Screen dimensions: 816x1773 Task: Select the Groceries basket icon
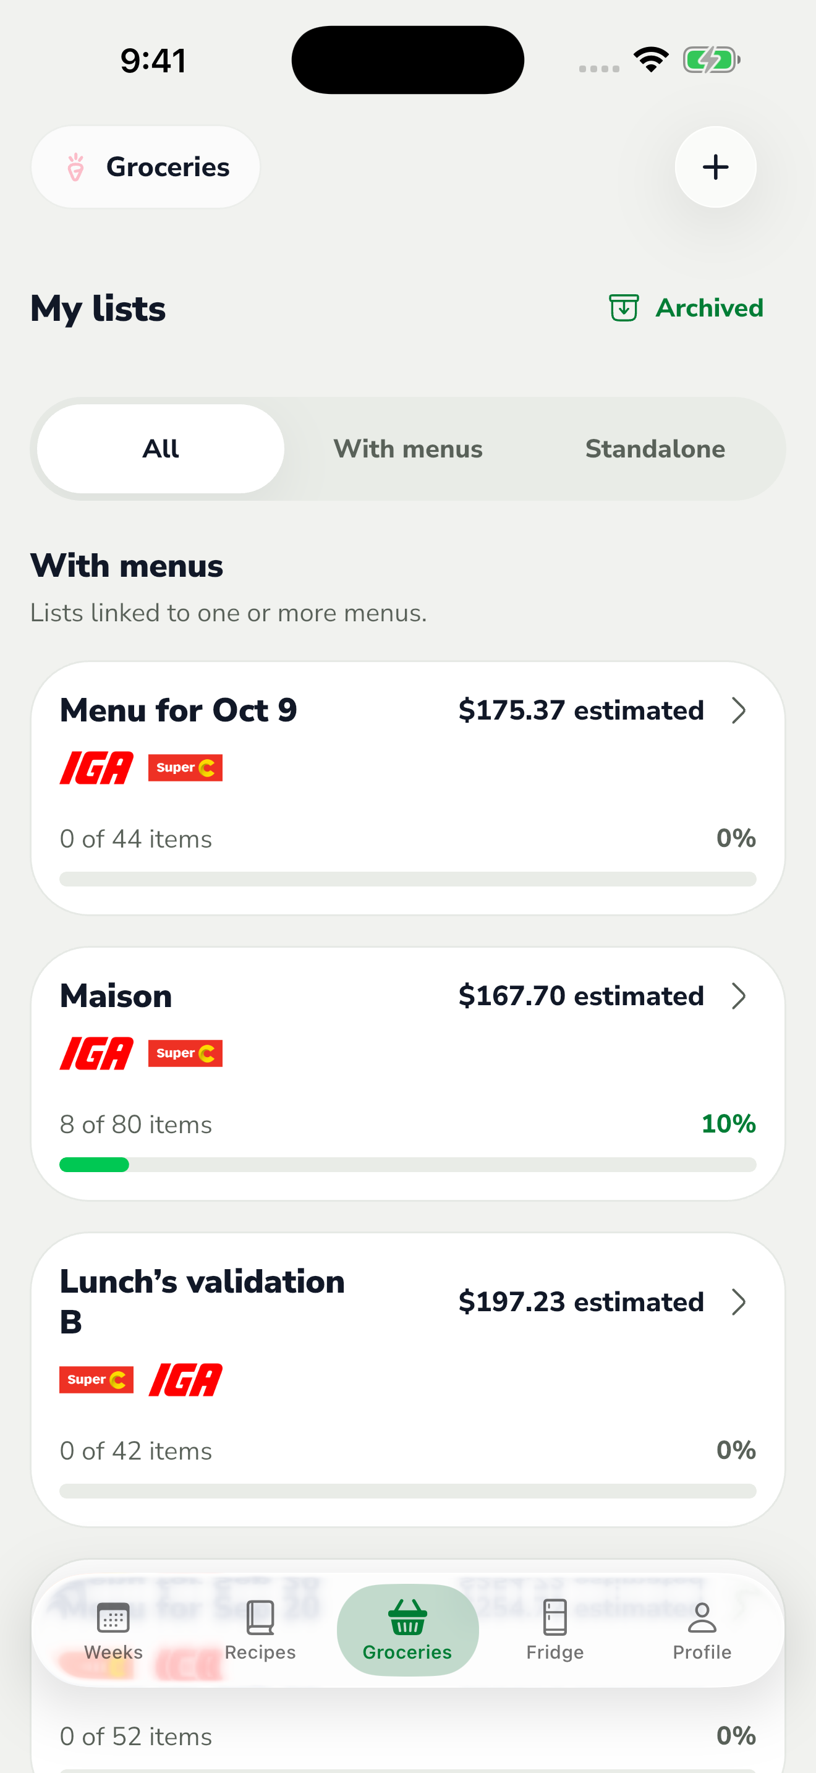click(x=407, y=1617)
